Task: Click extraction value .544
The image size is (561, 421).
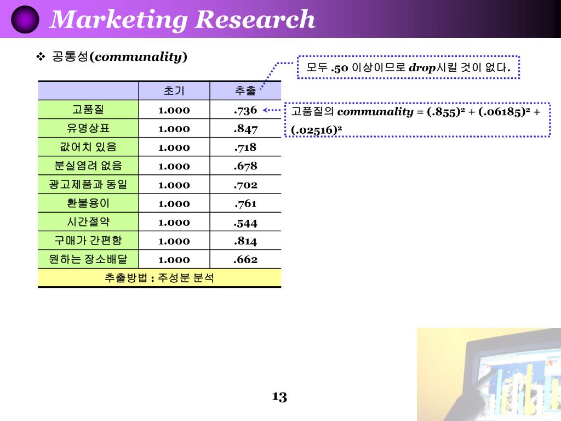Action: point(245,224)
